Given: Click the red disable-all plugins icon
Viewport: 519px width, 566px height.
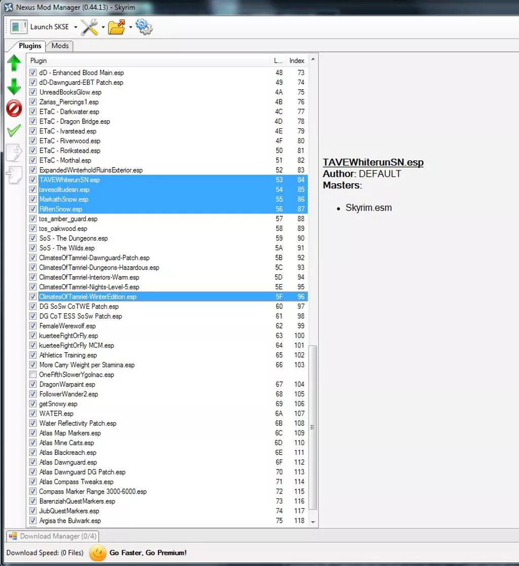Looking at the screenshot, I should 14,108.
